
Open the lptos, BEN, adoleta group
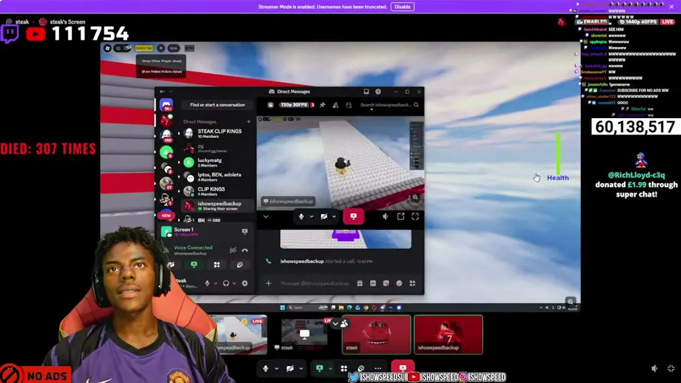click(x=218, y=177)
